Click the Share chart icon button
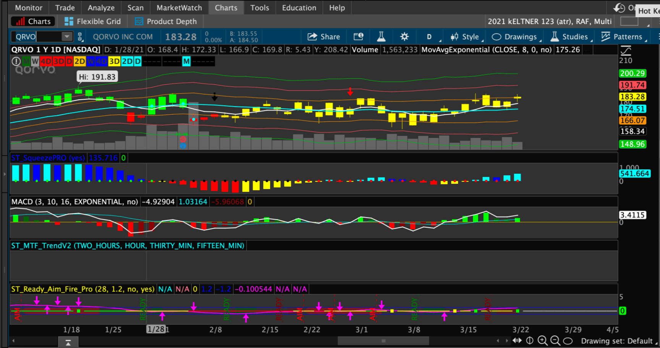The height and width of the screenshot is (348, 660). tap(324, 37)
